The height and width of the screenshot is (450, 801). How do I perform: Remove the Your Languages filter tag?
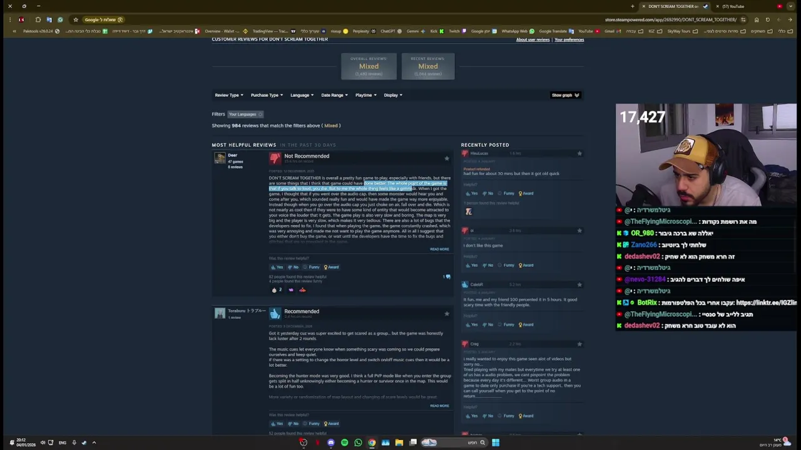click(x=260, y=114)
